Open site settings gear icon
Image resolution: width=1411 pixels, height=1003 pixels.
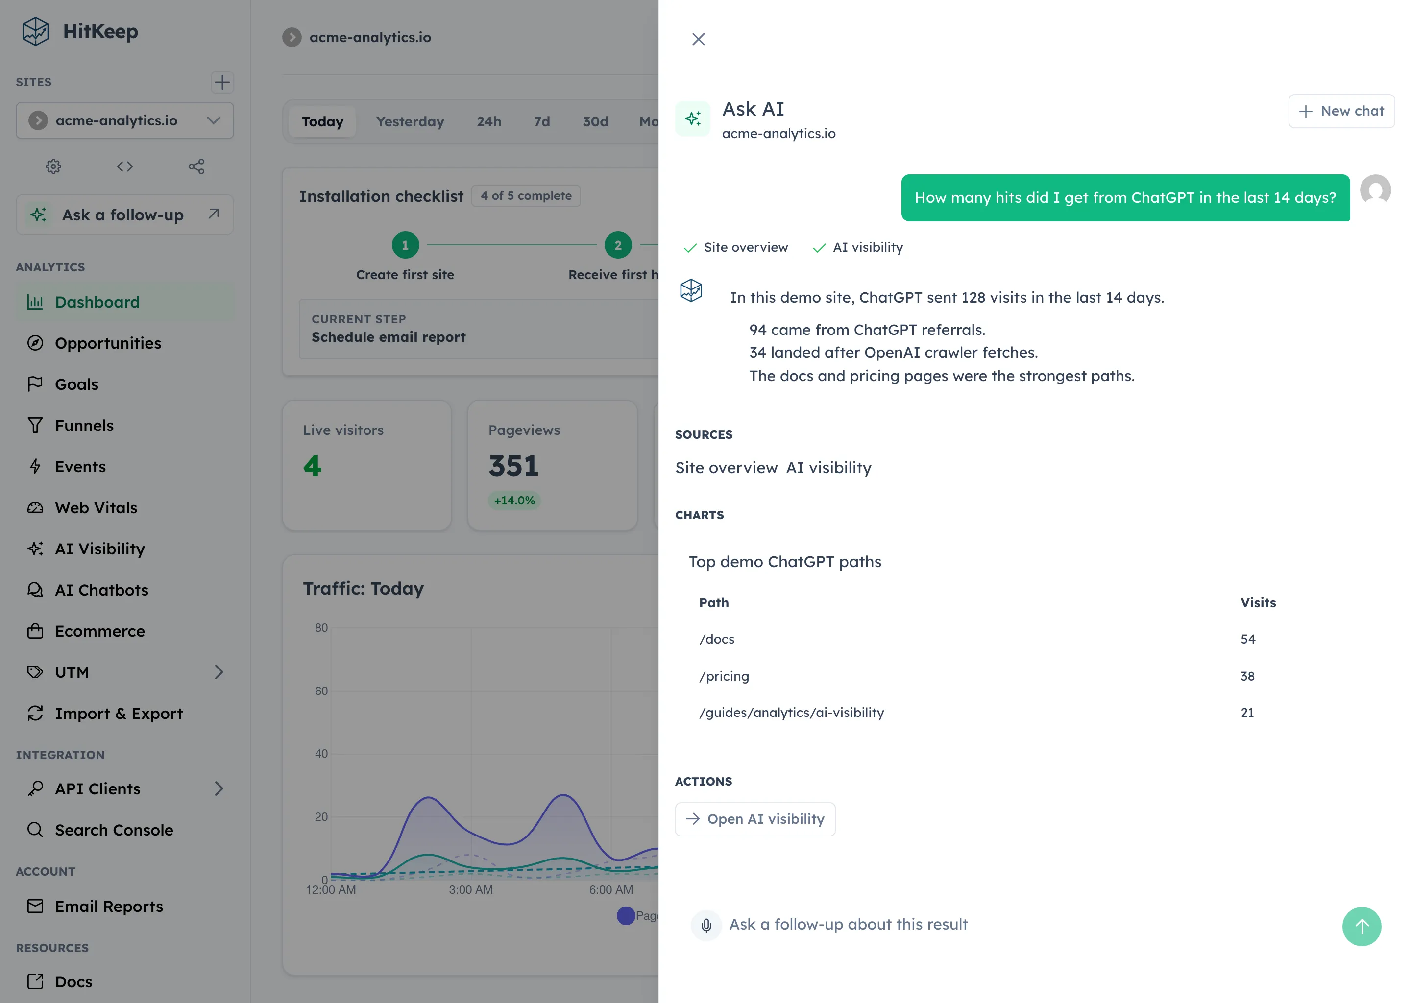pyautogui.click(x=54, y=166)
